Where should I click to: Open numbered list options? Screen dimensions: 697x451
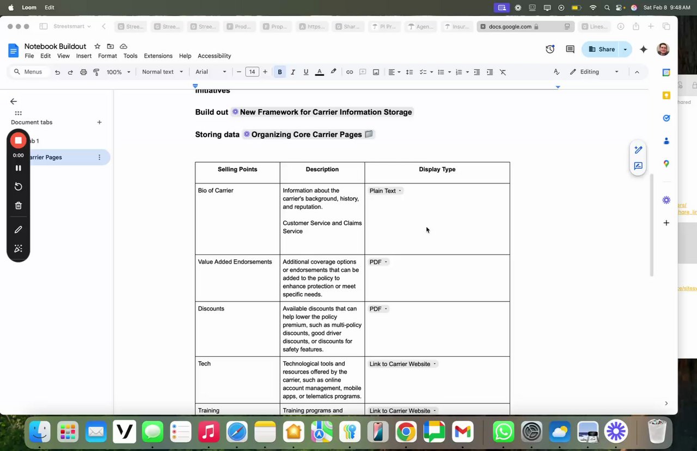[462, 72]
